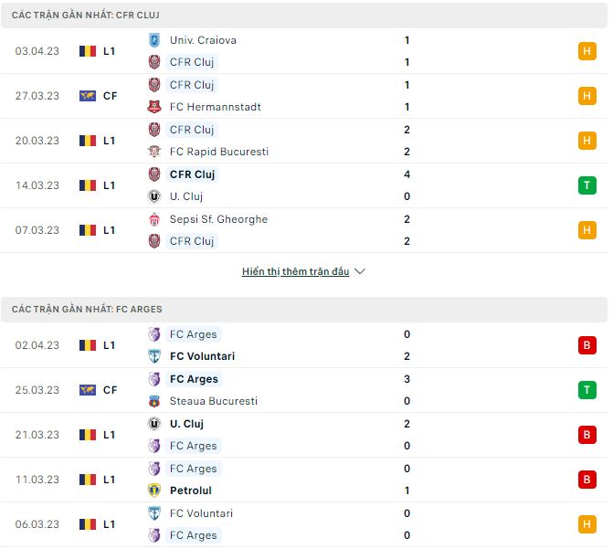Open 'Hiển thị thêm trận đấu' link
The width and height of the screenshot is (613, 549).
(295, 271)
